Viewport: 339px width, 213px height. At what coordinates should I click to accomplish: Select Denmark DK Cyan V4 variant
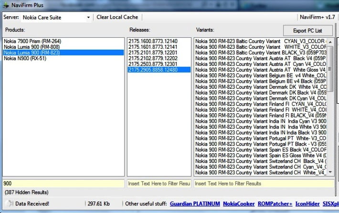pos(261,98)
